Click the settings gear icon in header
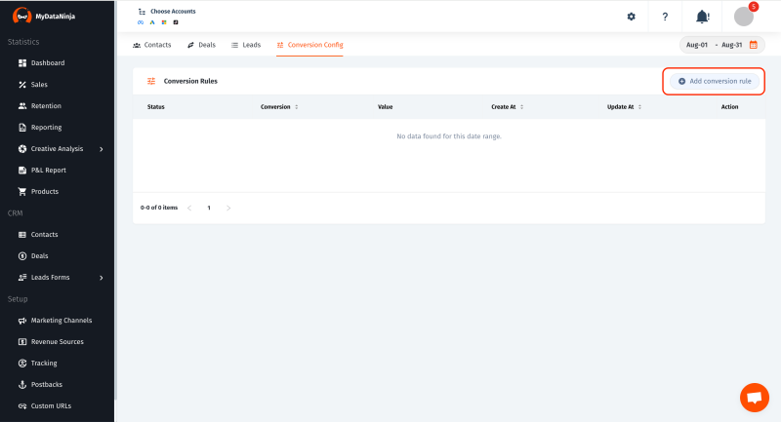This screenshot has height=422, width=781. 631,17
